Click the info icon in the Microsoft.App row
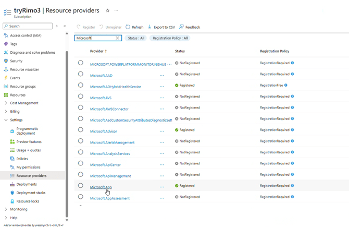The image size is (349, 227). (292, 186)
